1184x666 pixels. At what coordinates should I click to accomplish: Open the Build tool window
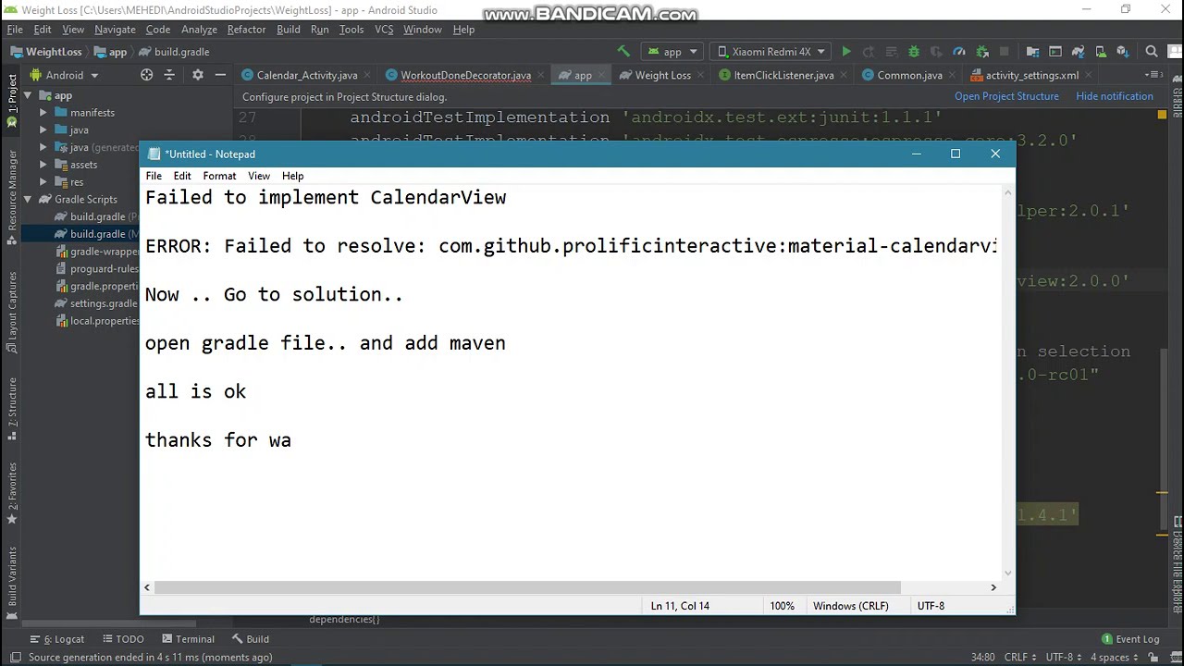coord(250,639)
